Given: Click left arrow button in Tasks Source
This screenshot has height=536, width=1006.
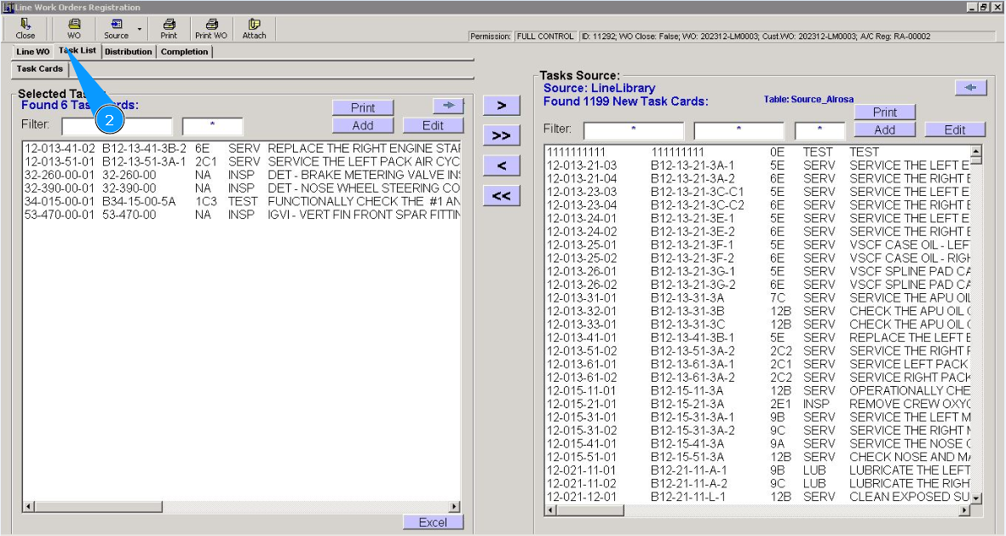Looking at the screenshot, I should tap(970, 87).
